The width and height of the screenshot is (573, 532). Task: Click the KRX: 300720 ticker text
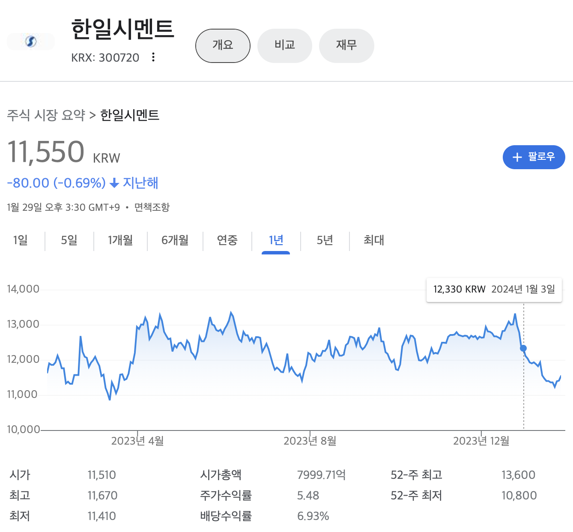[105, 58]
